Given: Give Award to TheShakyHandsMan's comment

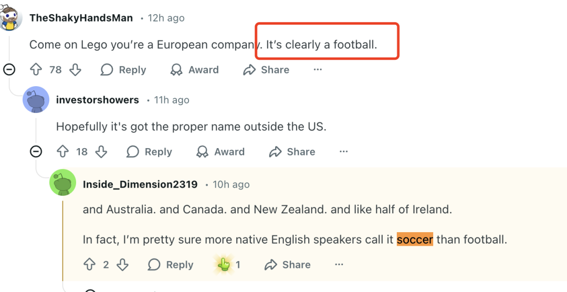Looking at the screenshot, I should pyautogui.click(x=195, y=69).
